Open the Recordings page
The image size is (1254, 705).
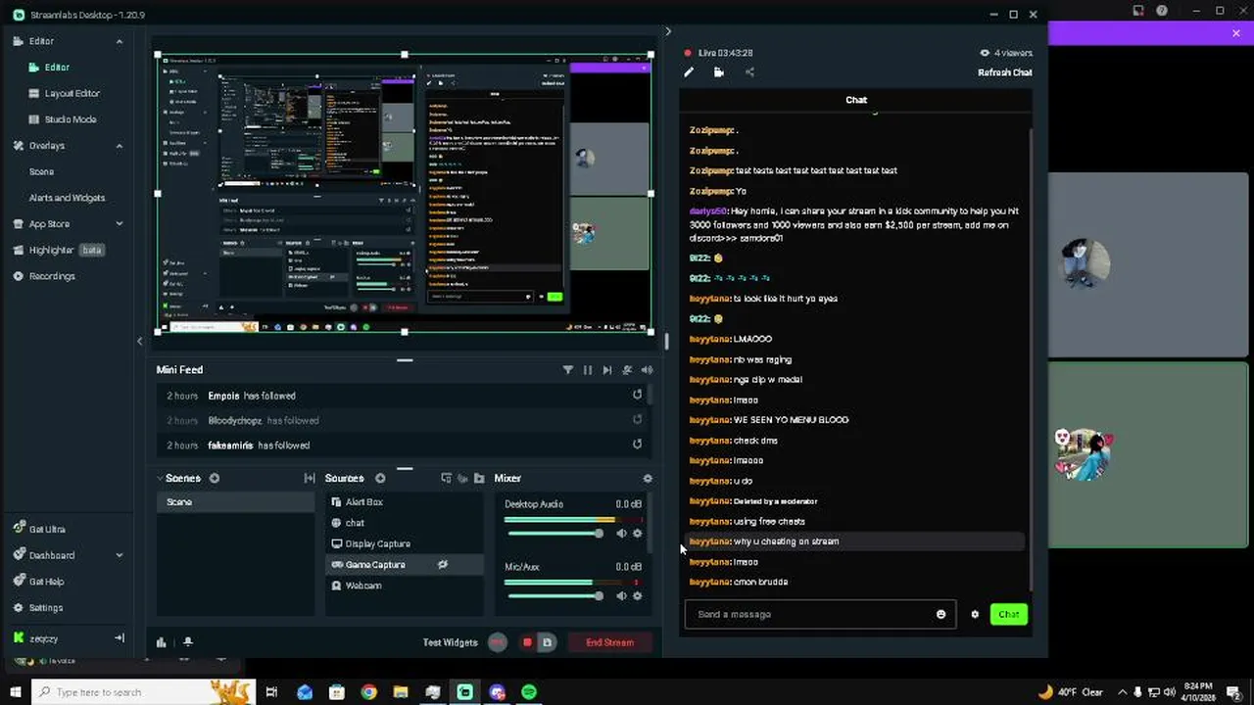(x=44, y=276)
